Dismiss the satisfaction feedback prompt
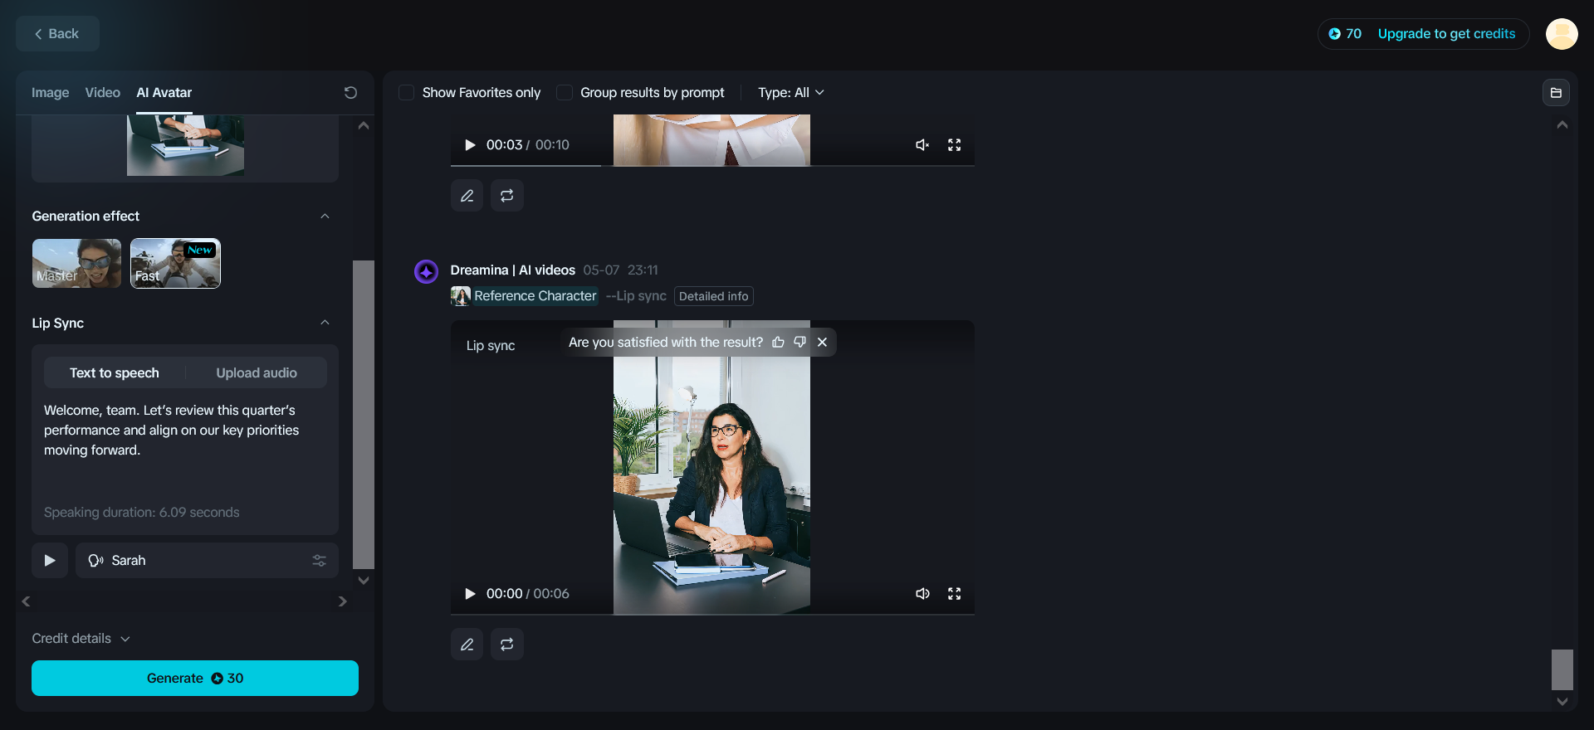Viewport: 1594px width, 730px height. (822, 343)
